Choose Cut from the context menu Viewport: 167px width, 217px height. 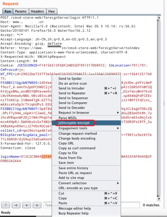point(86,193)
